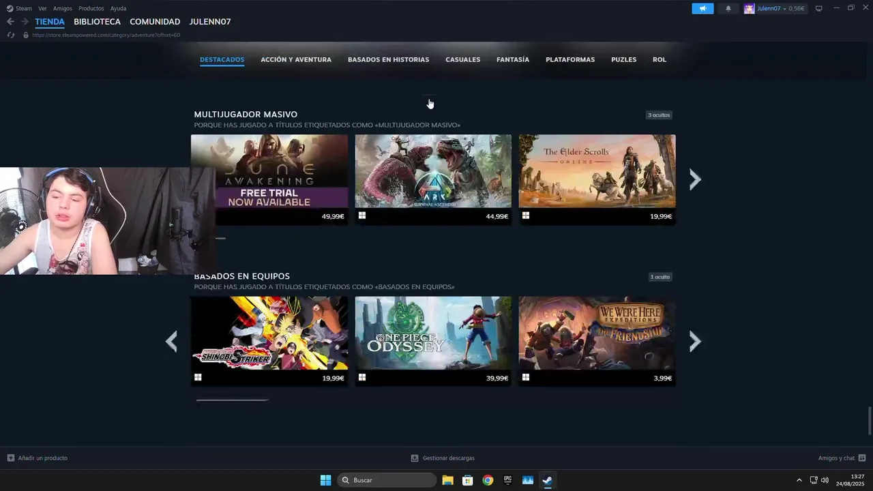
Task: Click MULTIJUGADOR MASIVO section heading
Action: 246,115
